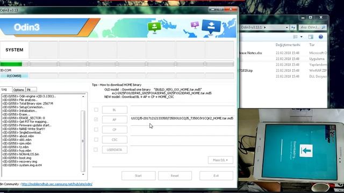This screenshot has height=193, width=344.
Task: Tick the USERDATA checkbox
Action: [96, 150]
